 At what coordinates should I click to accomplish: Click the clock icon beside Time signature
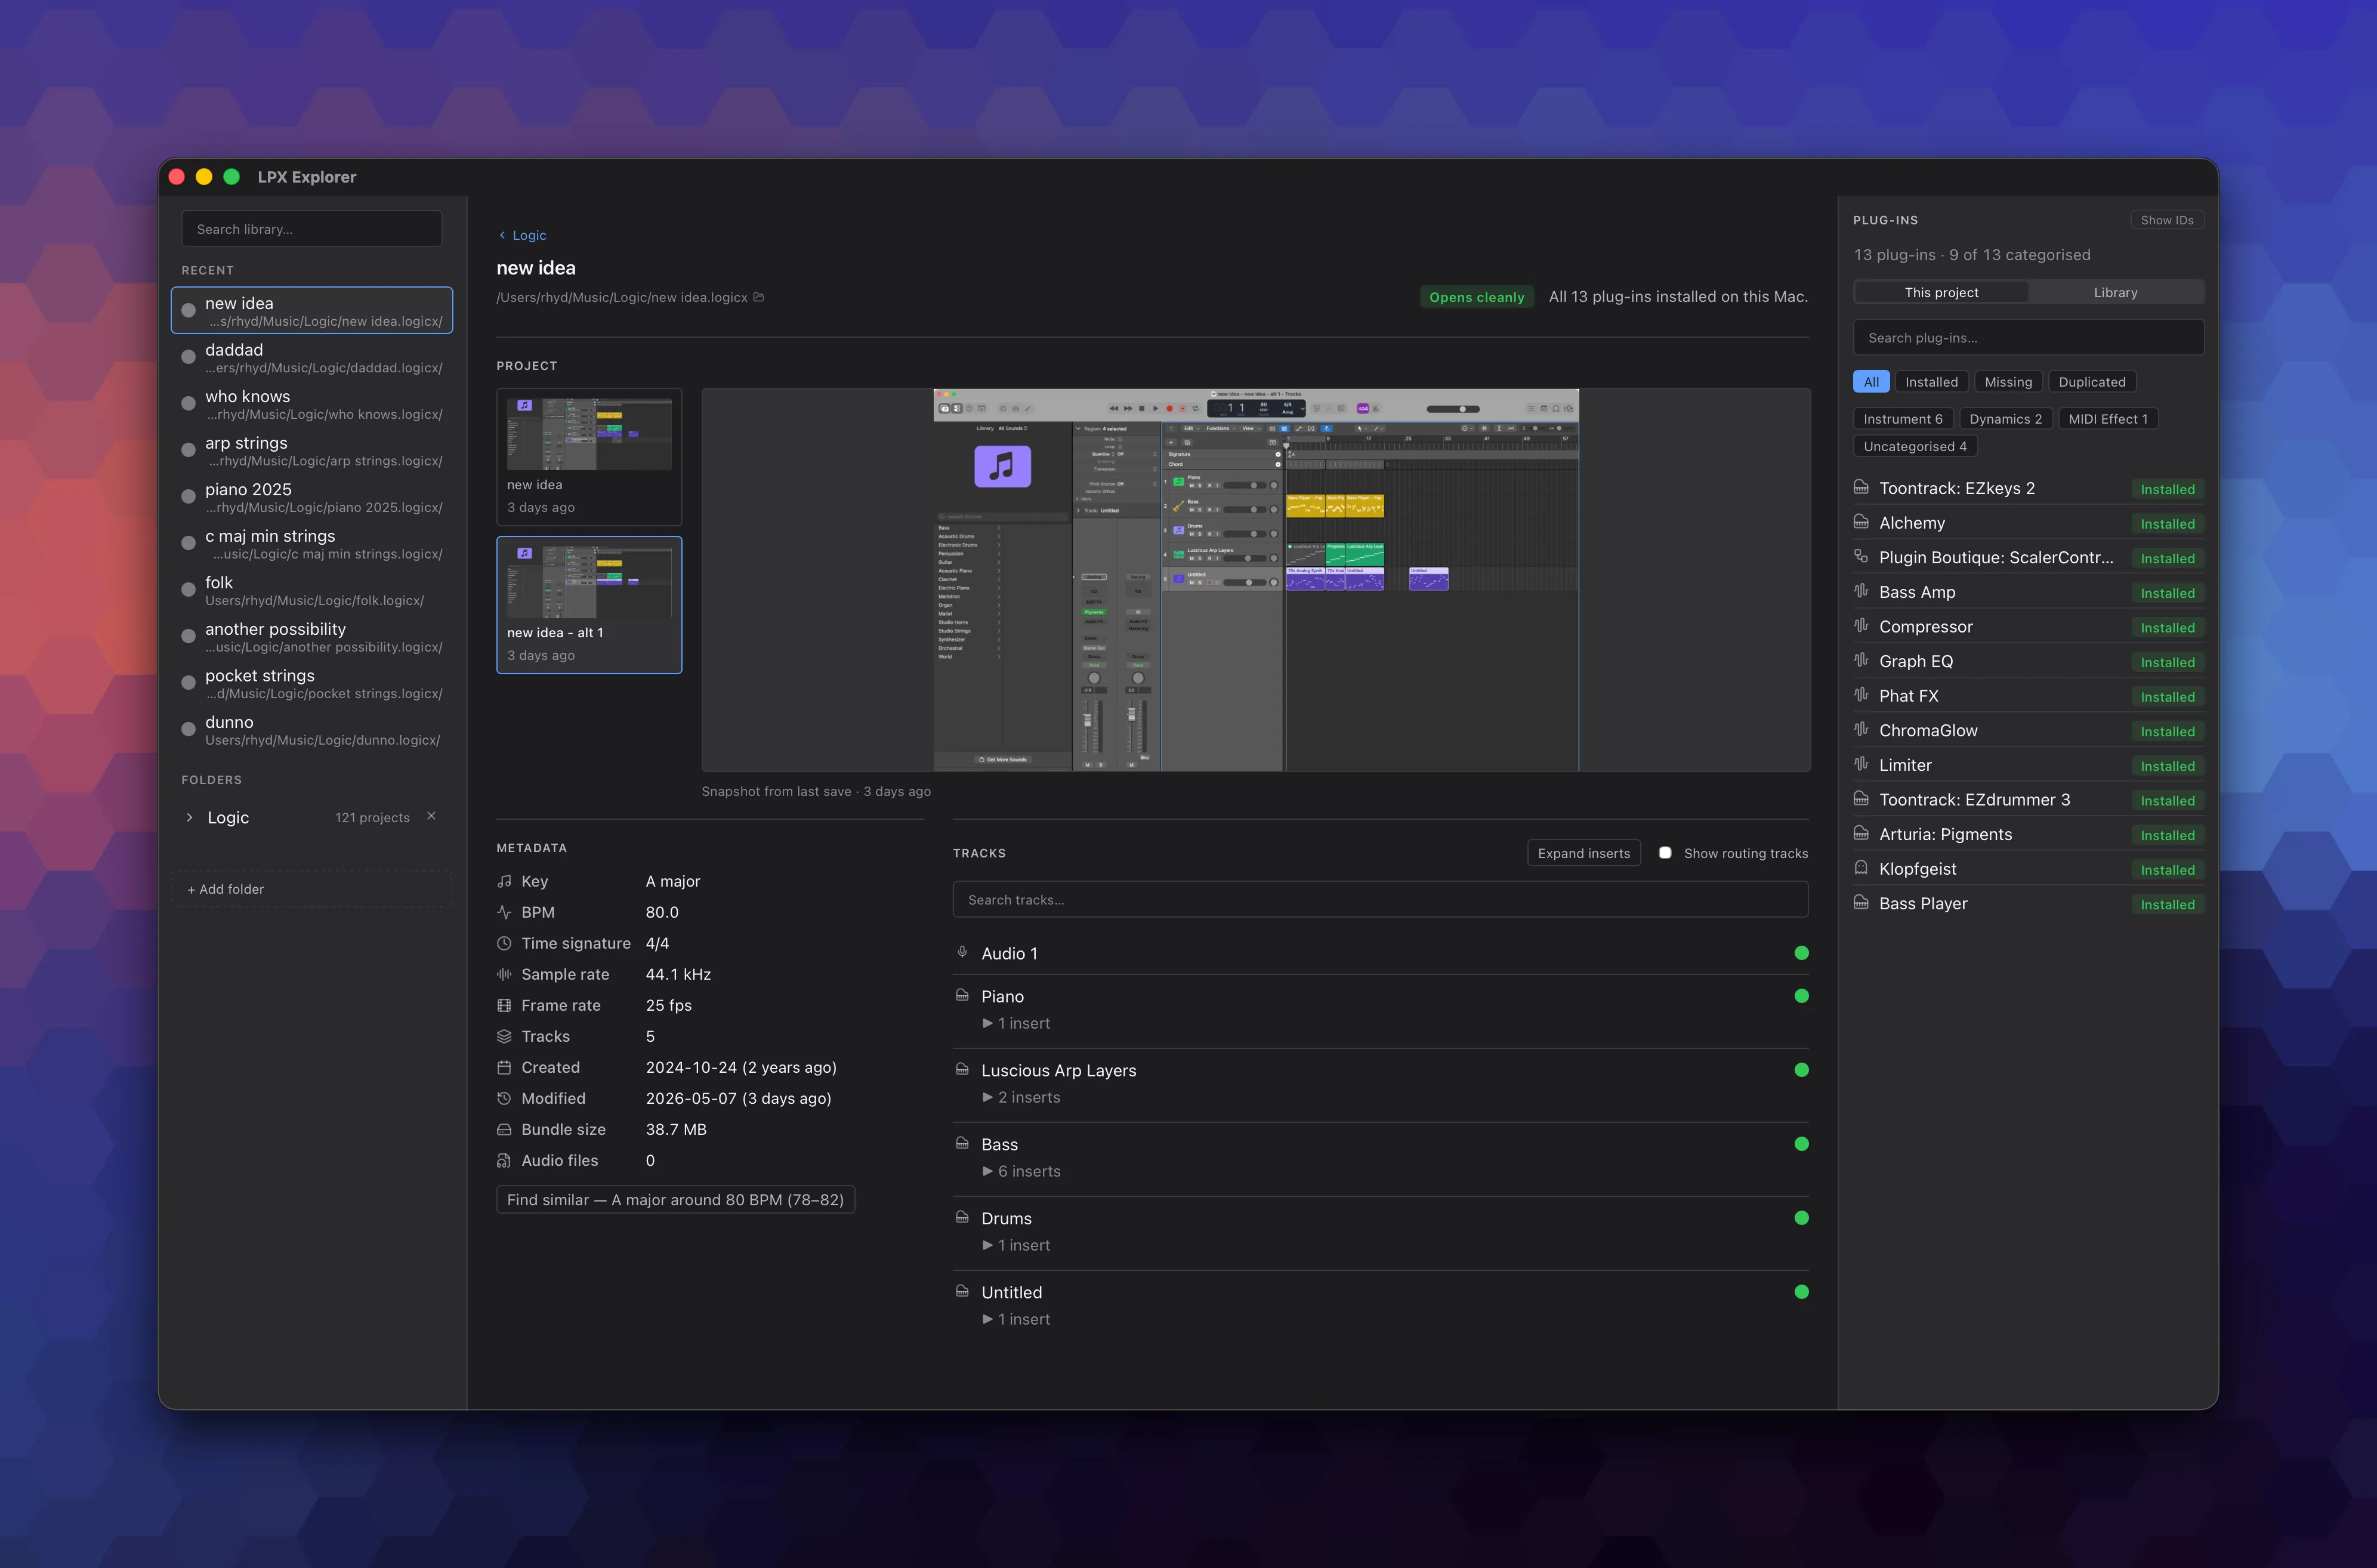[x=504, y=943]
